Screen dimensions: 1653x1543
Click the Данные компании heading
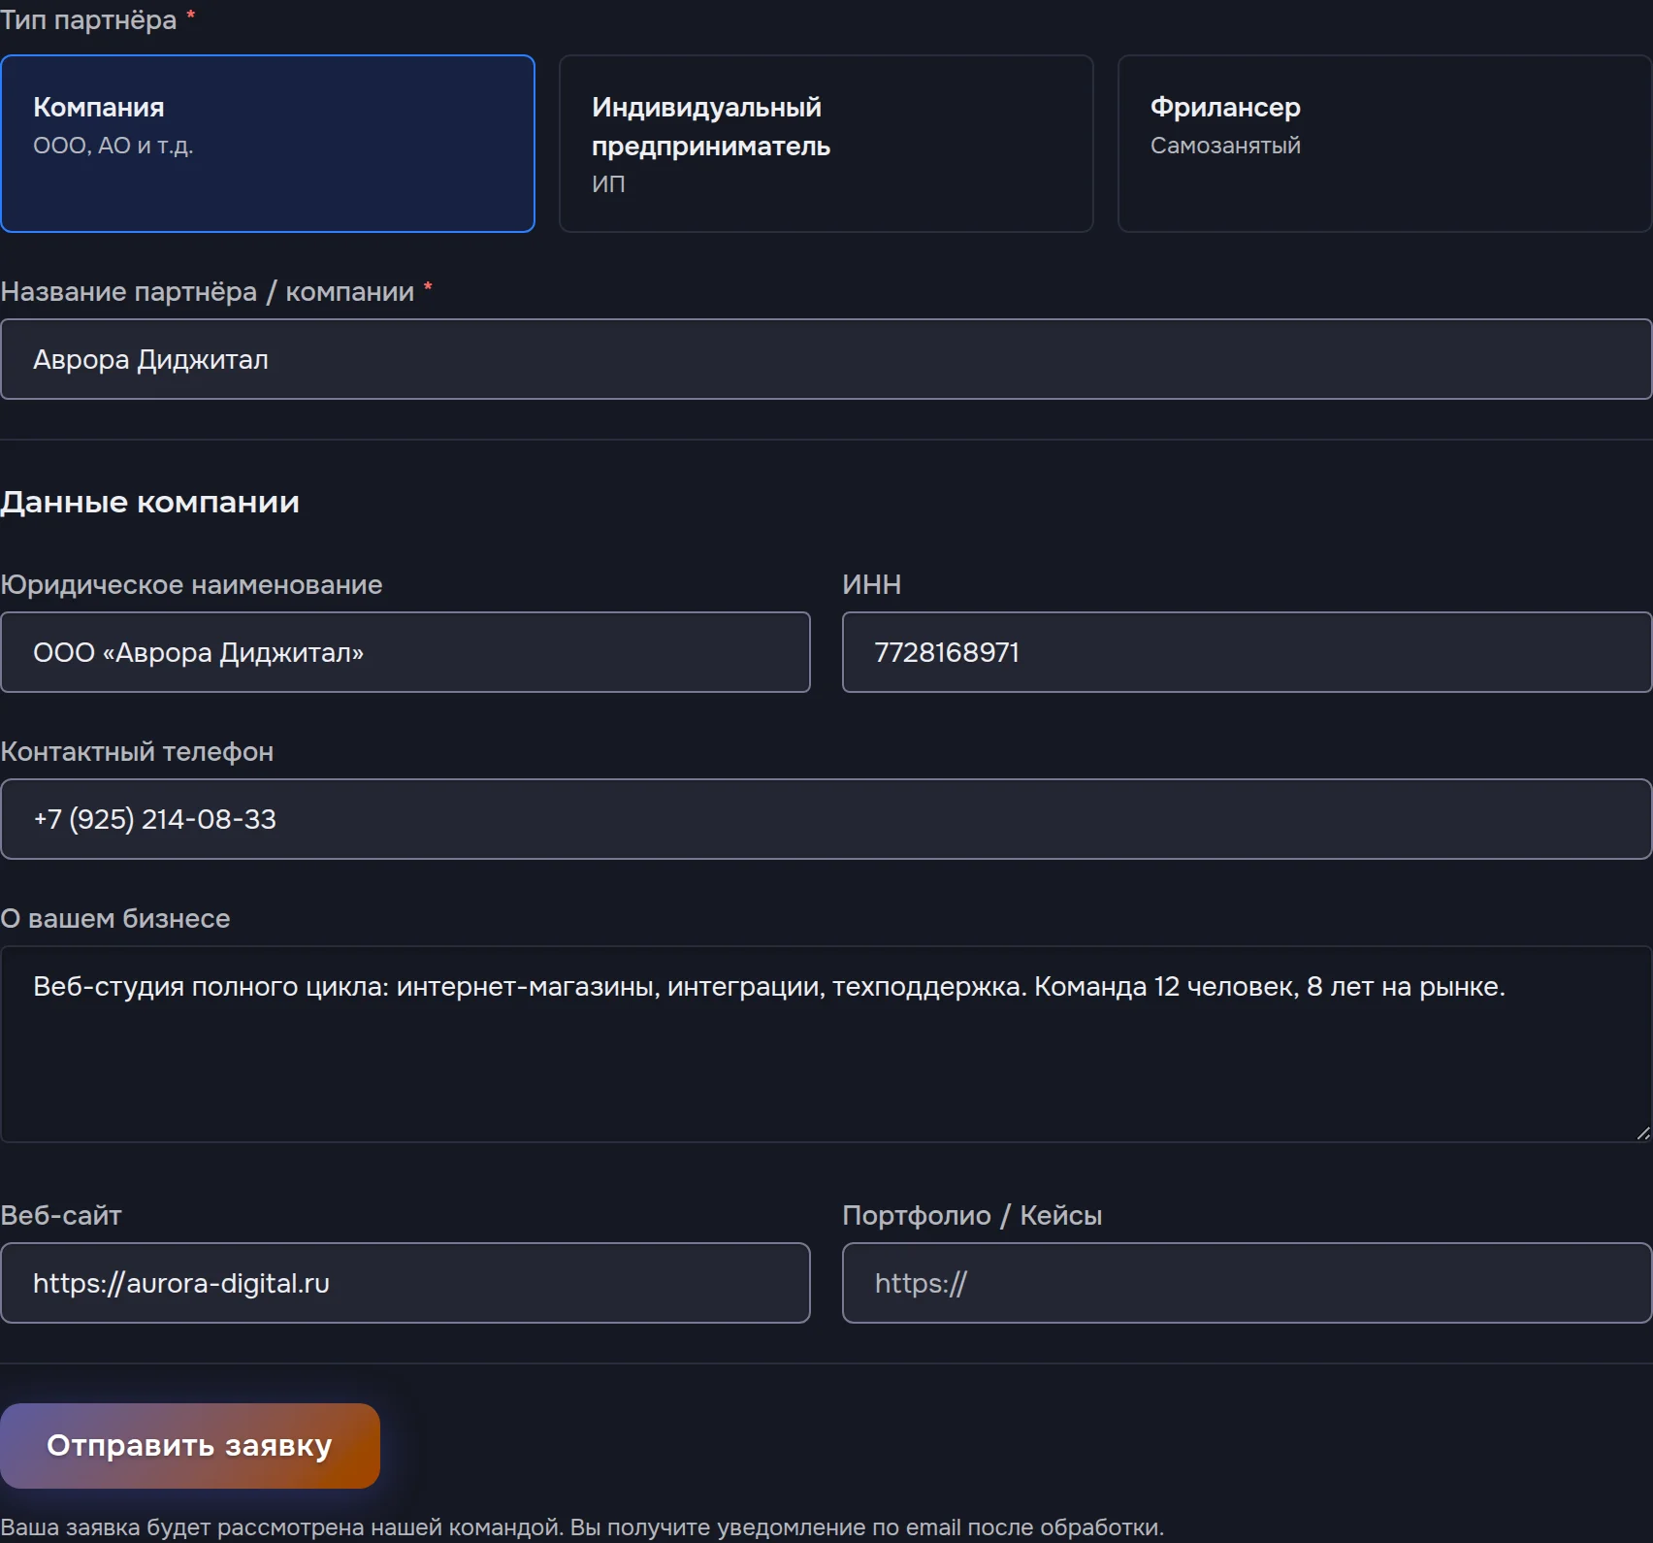pos(150,502)
